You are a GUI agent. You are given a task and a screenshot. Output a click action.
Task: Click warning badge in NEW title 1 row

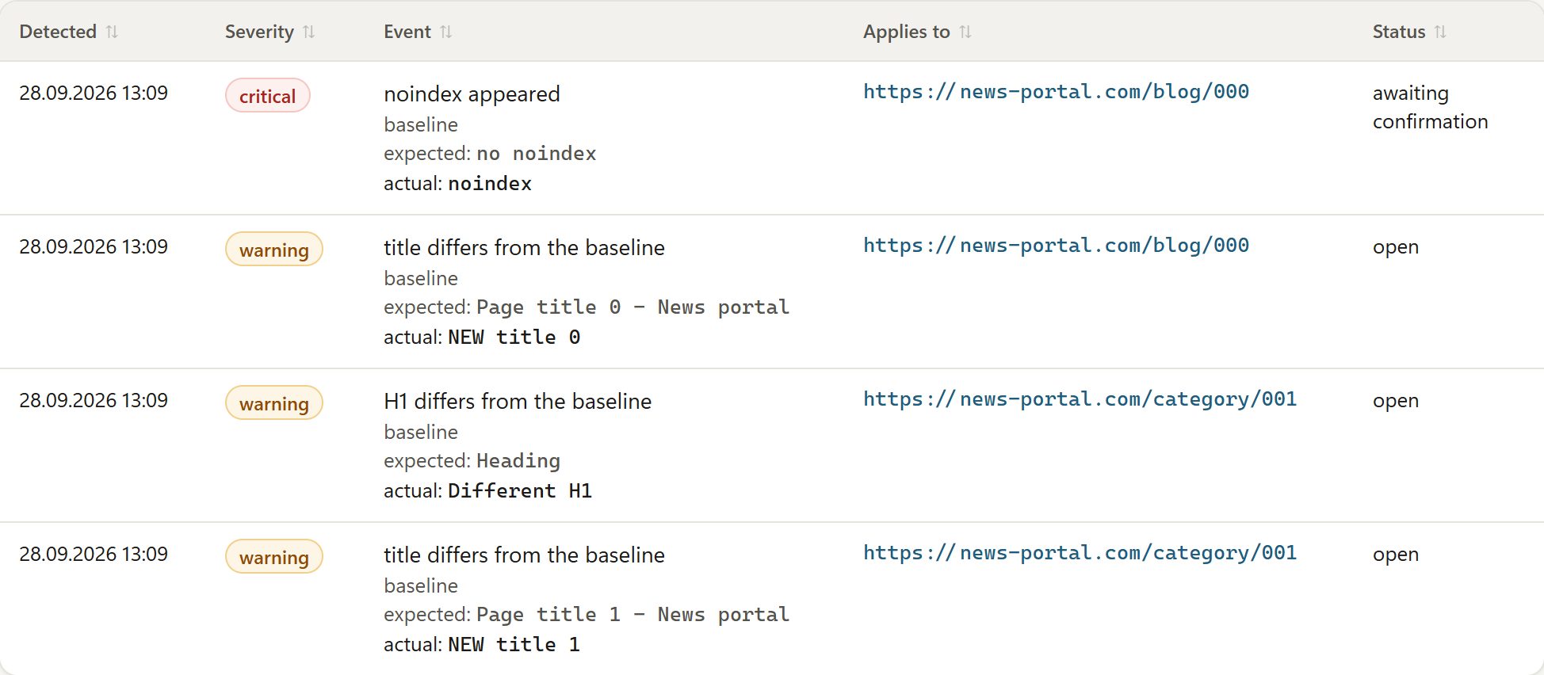pos(274,557)
